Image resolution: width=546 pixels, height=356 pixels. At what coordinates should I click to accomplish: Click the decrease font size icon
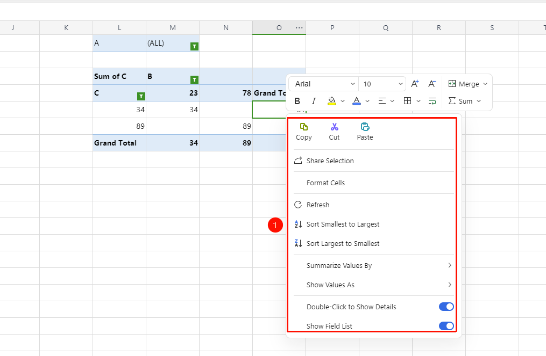tap(432, 84)
